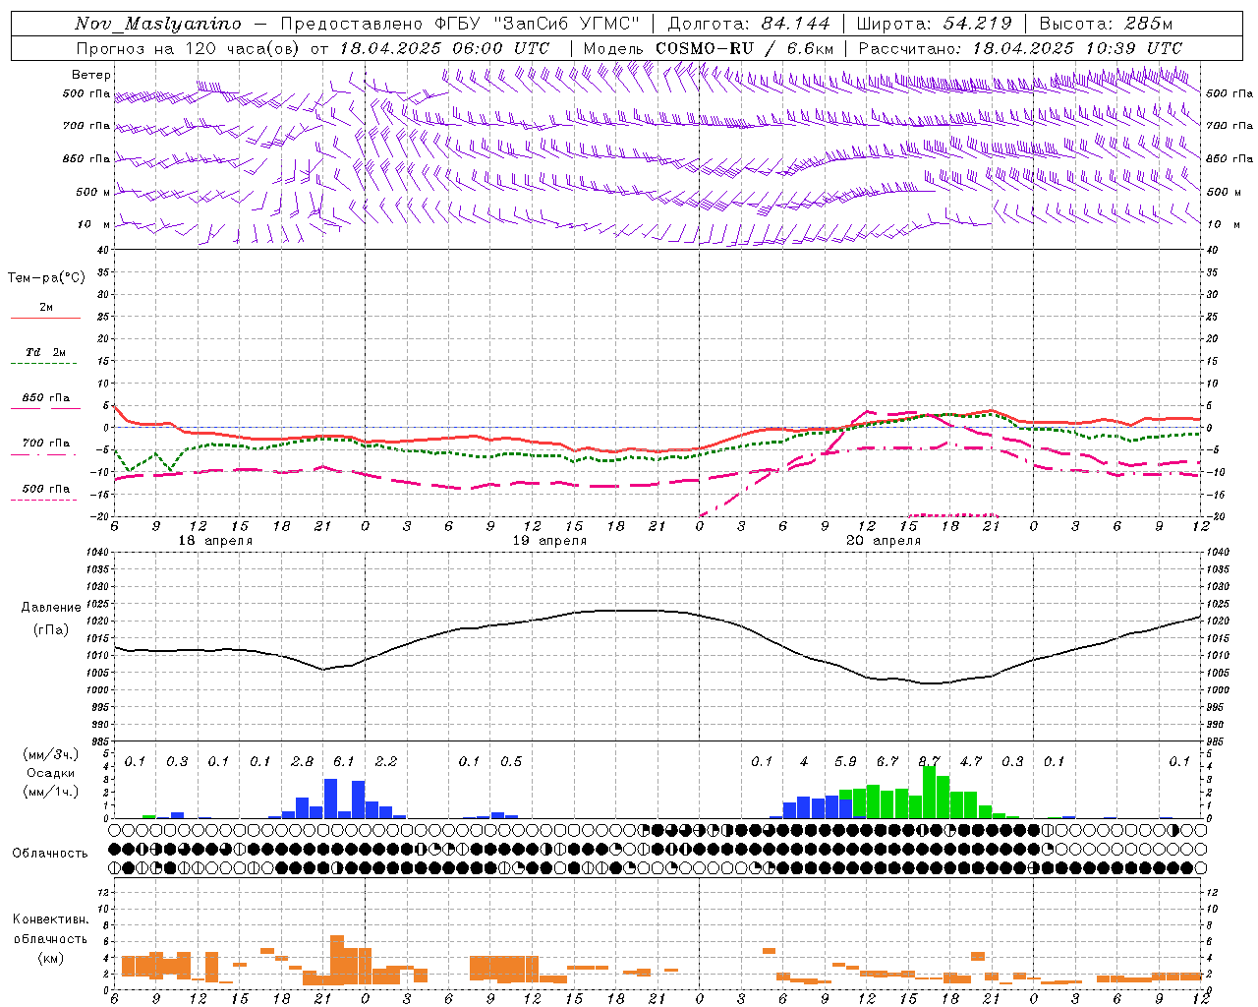
Task: Click the tallest green precipitation bar
Action: pos(929,793)
